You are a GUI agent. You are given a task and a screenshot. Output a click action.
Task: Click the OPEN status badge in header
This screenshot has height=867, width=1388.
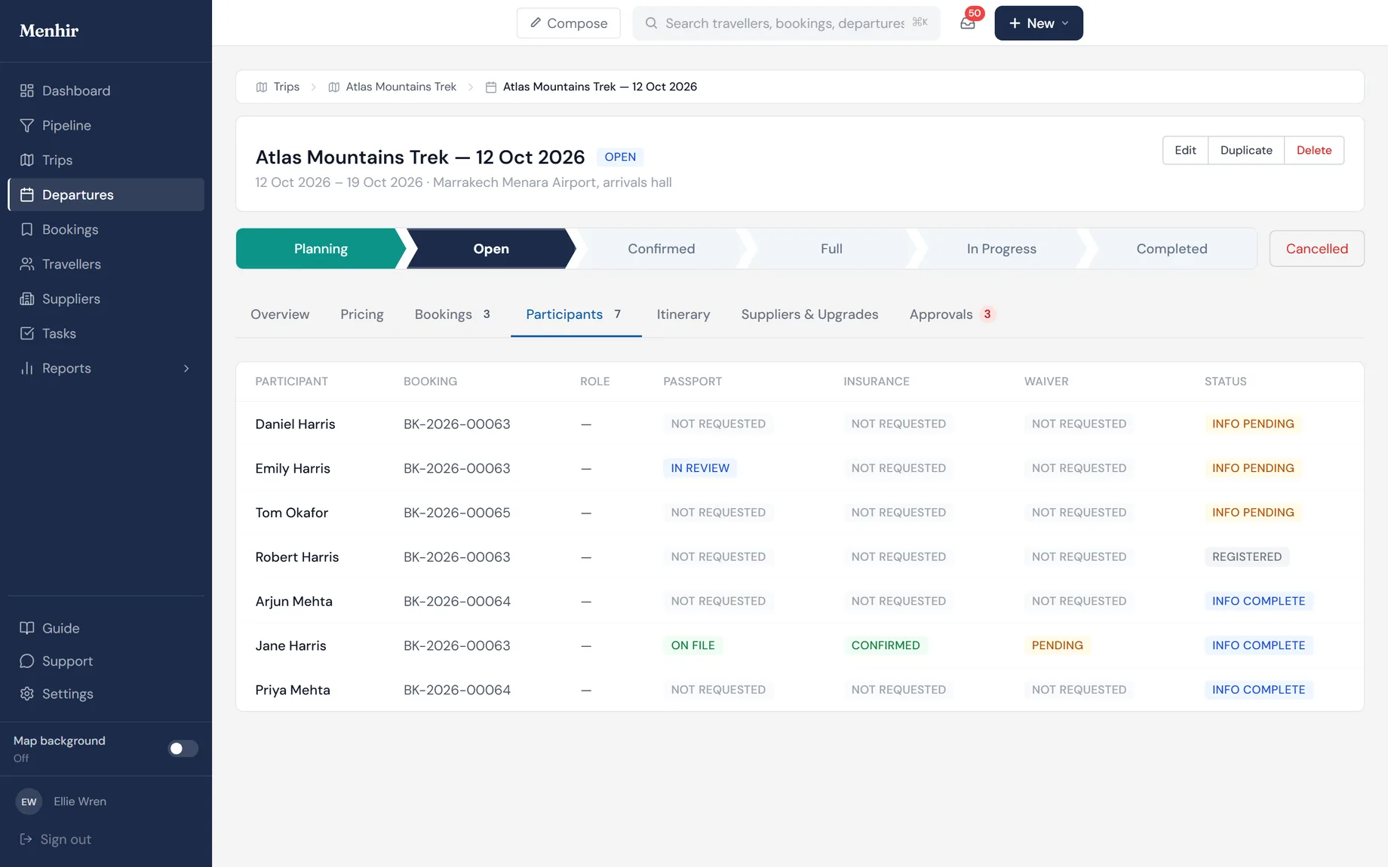(x=620, y=157)
